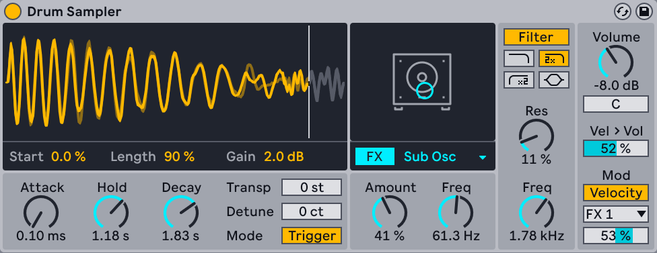
Task: Toggle the Trigger mode button
Action: [312, 236]
